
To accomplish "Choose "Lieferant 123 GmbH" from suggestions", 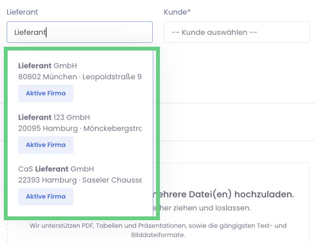I will click(54, 117).
